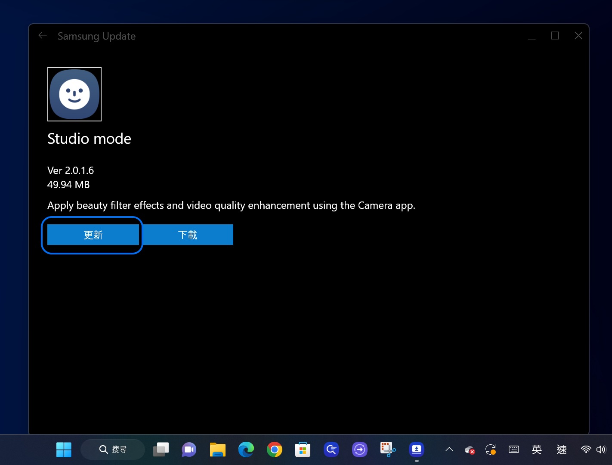Click the blue 更新 update button

pyautogui.click(x=93, y=235)
